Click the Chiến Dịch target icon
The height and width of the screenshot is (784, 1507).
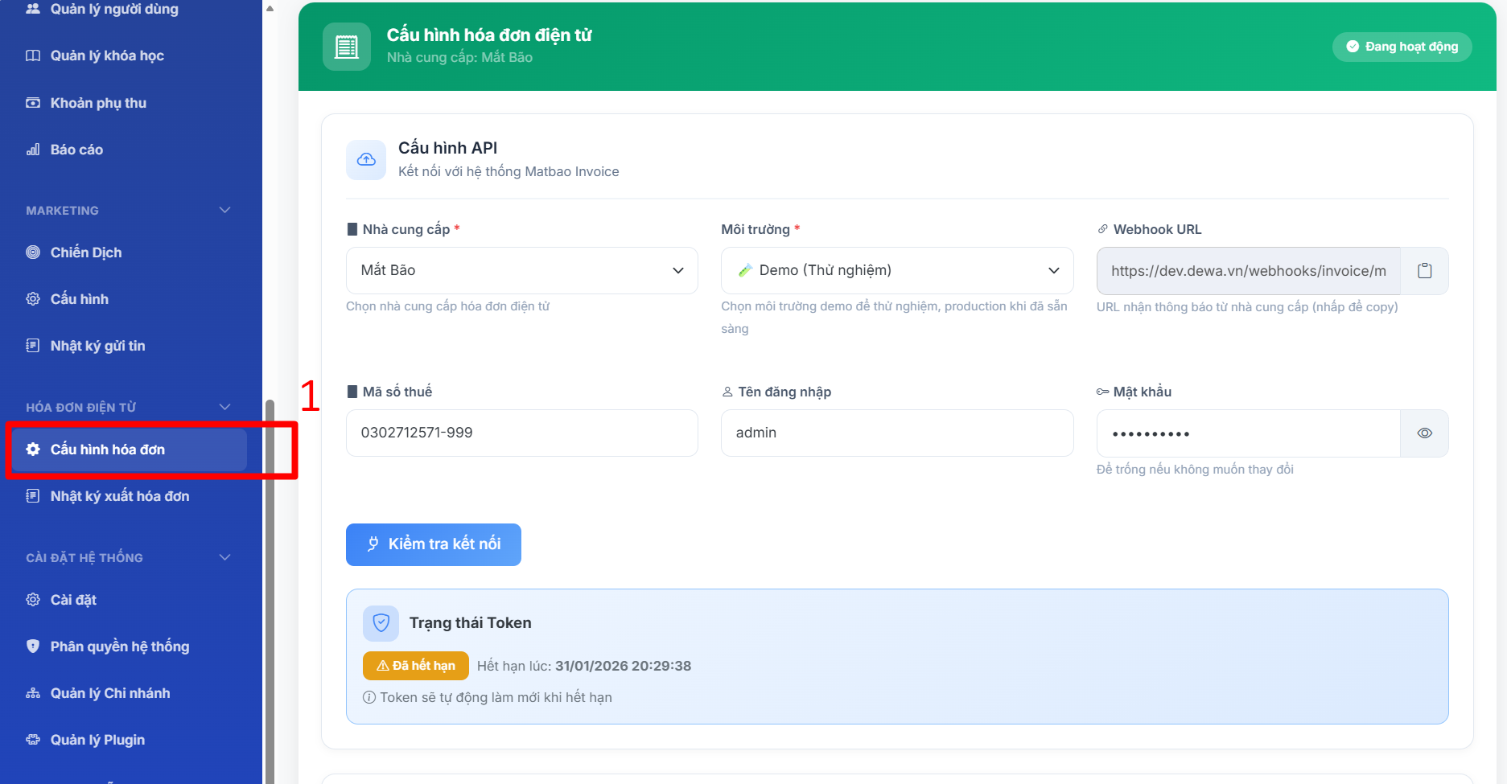pyautogui.click(x=33, y=252)
